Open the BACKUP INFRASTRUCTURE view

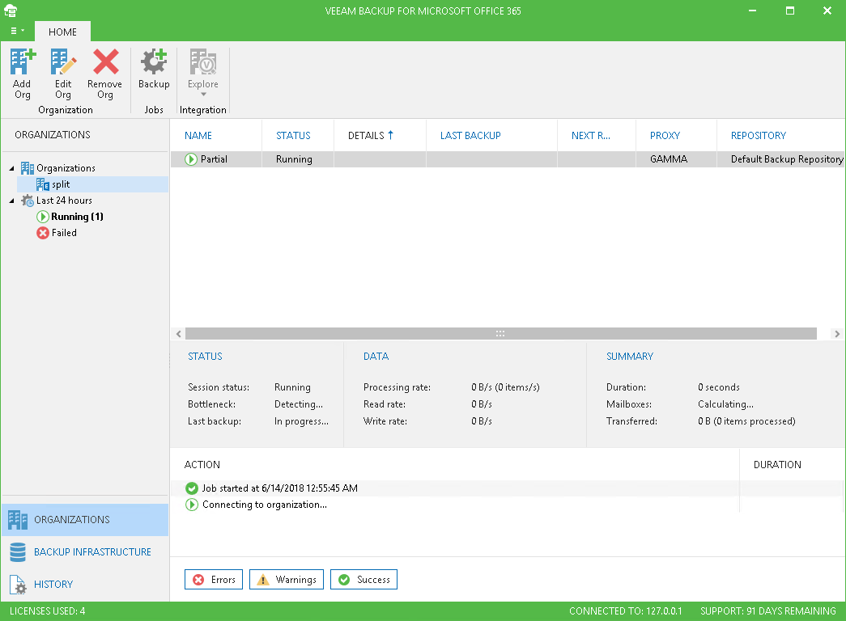point(85,552)
